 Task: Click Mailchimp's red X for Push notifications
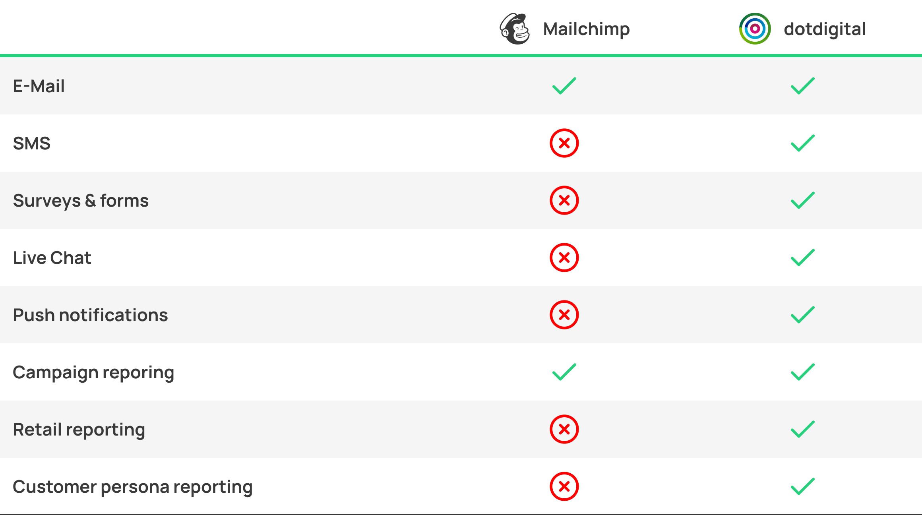point(564,315)
